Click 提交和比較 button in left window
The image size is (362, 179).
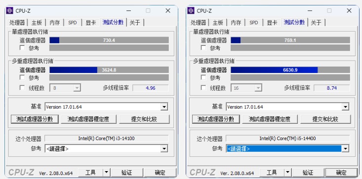click(x=144, y=119)
